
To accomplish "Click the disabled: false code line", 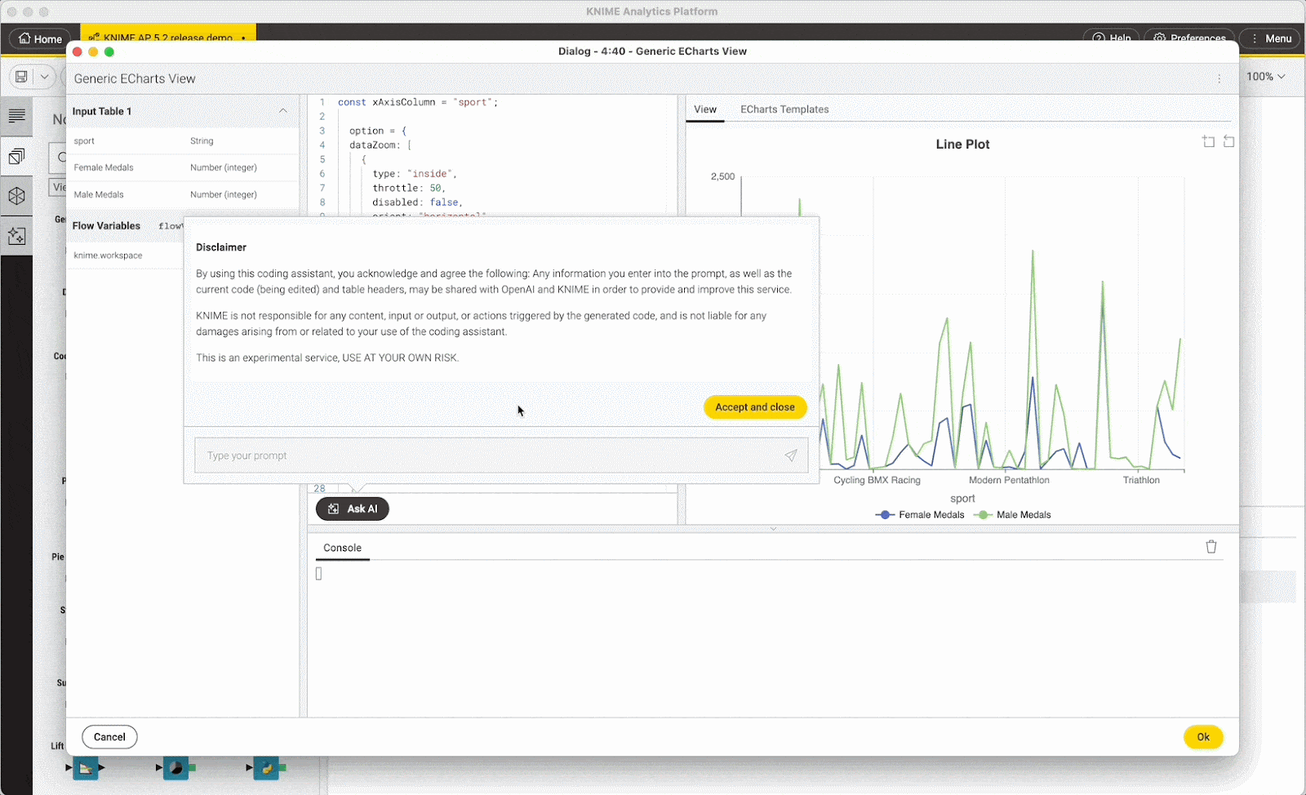I will [x=418, y=202].
